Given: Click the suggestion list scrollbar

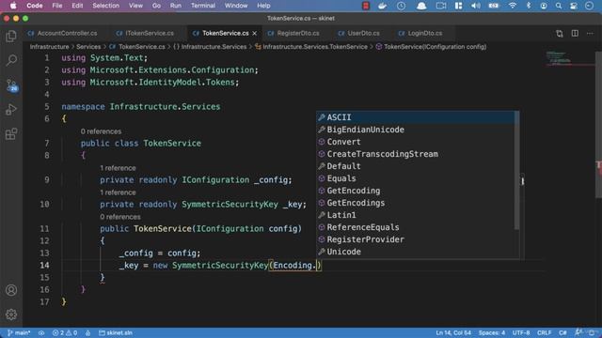Looking at the screenshot, I should (516, 171).
